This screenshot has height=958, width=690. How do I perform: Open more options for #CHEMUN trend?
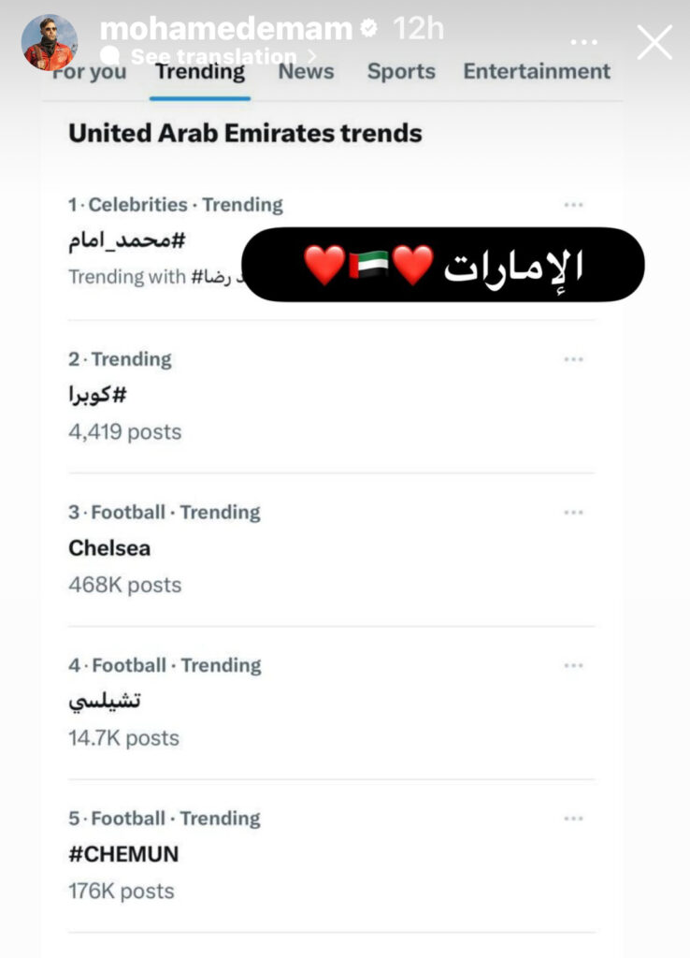coord(573,818)
